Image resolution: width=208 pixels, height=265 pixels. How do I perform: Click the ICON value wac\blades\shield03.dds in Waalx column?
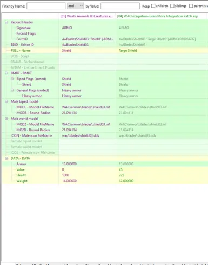click(x=80, y=135)
